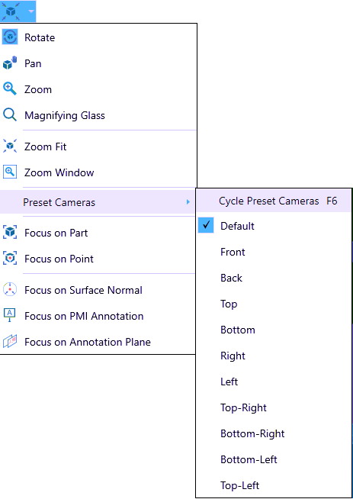Expand the Preset Cameras submenu arrow
Image resolution: width=353 pixels, height=499 pixels.
pos(188,201)
